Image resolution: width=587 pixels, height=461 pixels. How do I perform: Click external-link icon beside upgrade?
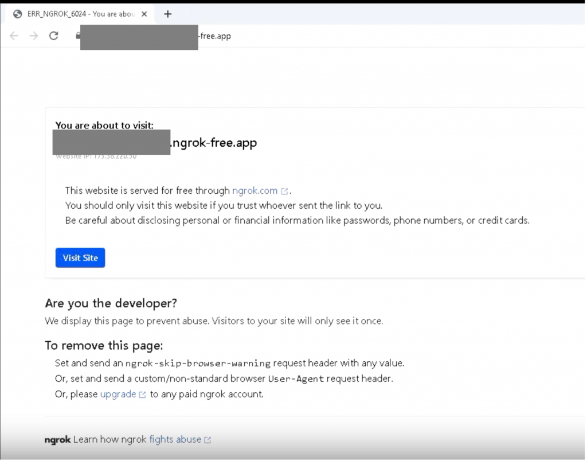click(x=143, y=394)
